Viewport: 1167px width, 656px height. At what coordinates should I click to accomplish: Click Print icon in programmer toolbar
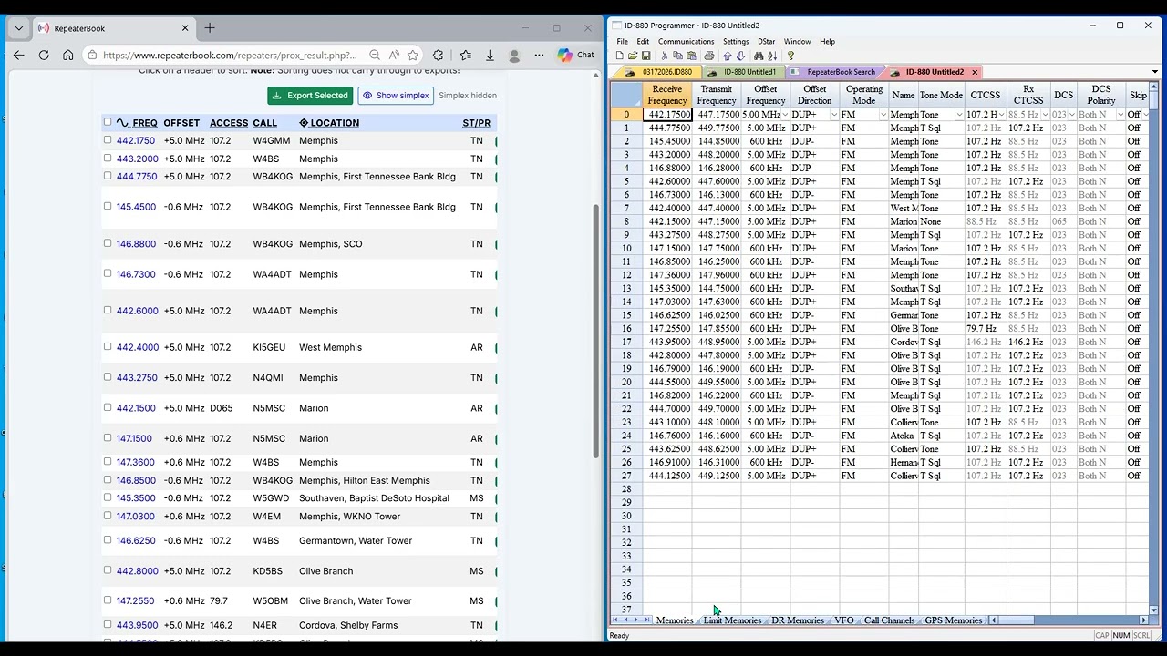[708, 56]
